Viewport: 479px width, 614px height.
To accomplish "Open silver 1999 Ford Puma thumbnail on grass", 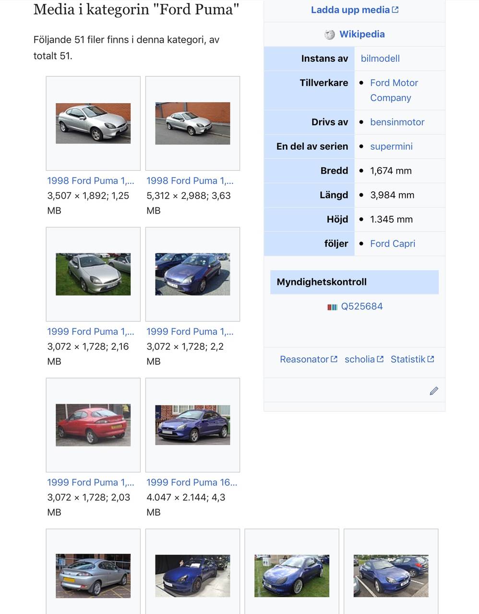I will pyautogui.click(x=93, y=274).
